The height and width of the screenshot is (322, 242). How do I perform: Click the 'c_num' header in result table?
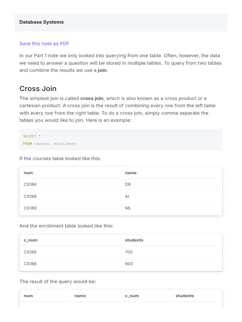(132, 296)
